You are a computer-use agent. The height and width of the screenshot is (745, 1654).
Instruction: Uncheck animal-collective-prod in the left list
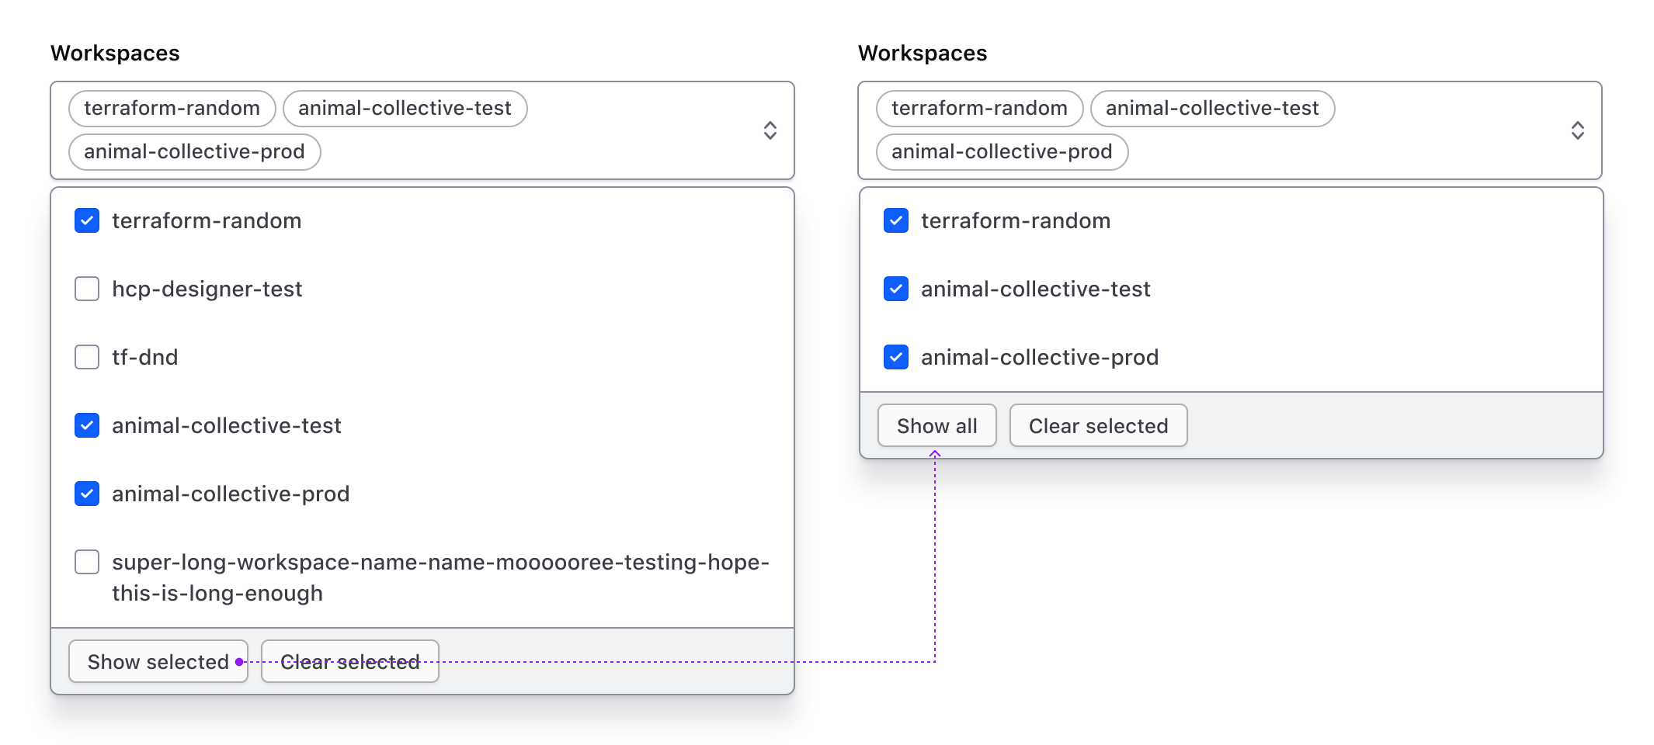coord(86,494)
